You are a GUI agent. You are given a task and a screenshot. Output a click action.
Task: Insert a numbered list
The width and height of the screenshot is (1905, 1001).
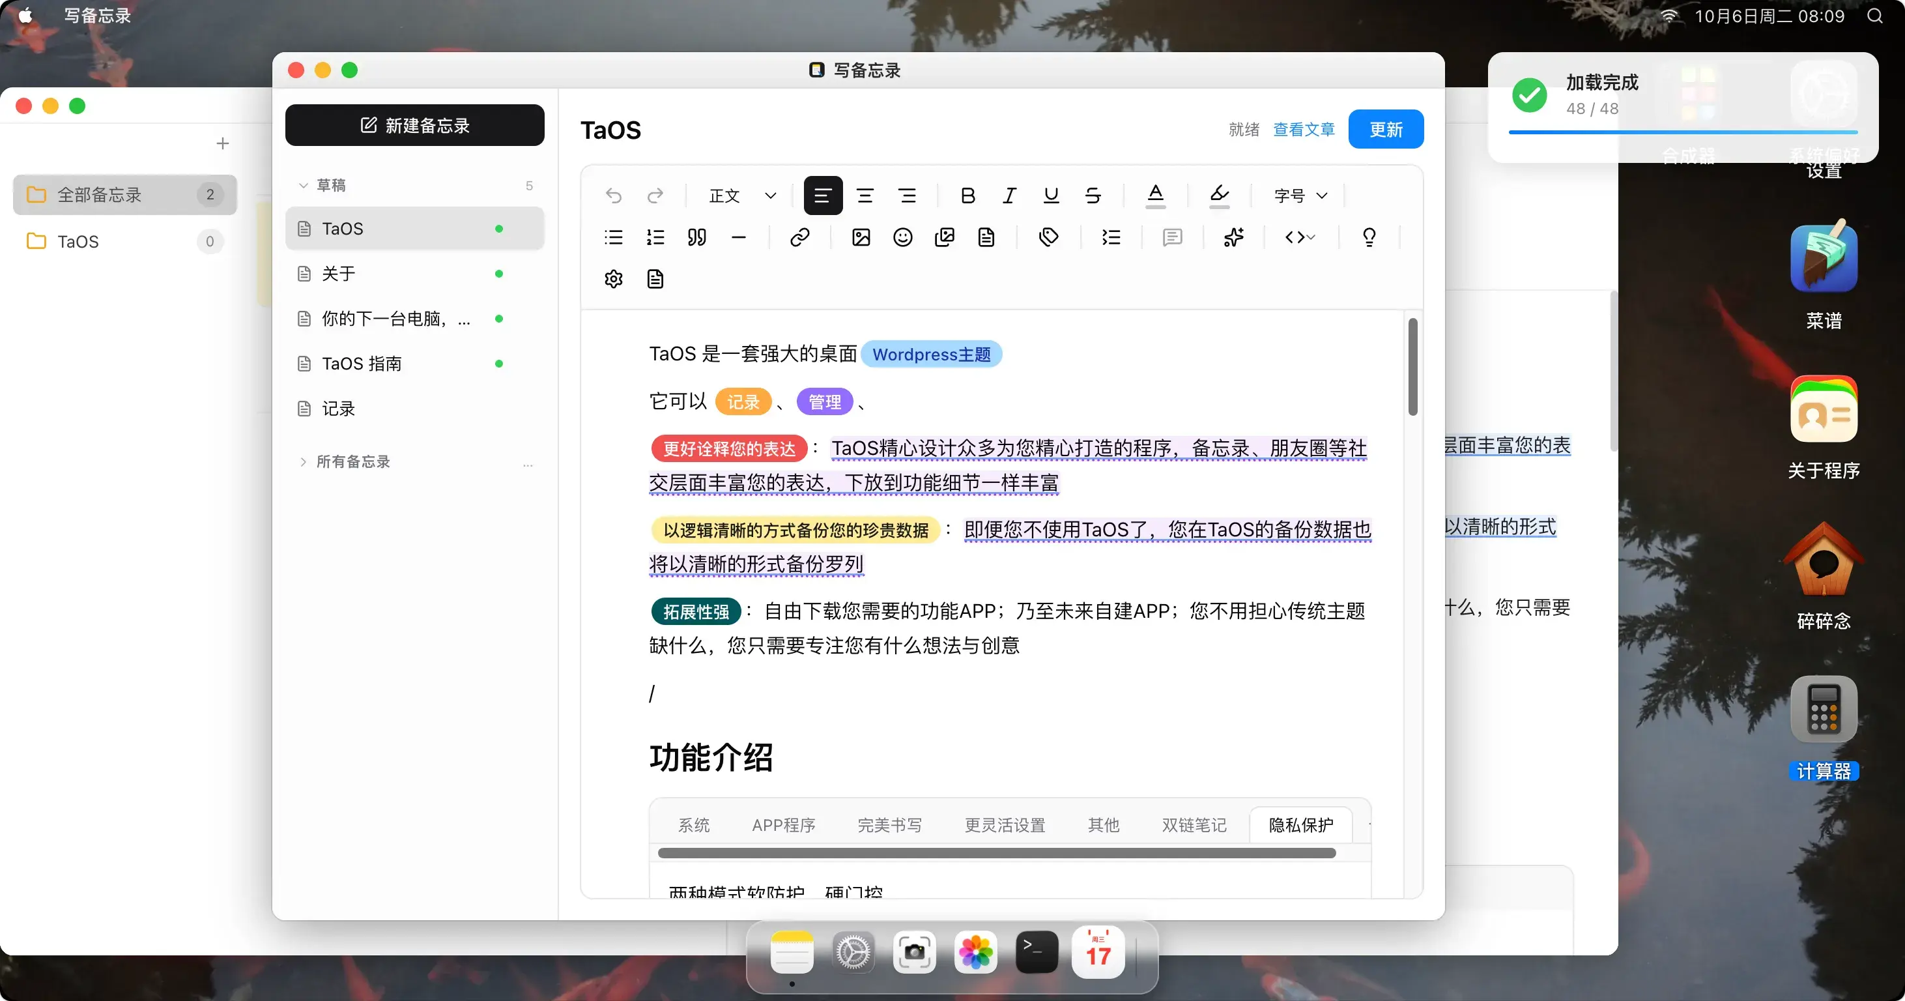[x=655, y=237]
